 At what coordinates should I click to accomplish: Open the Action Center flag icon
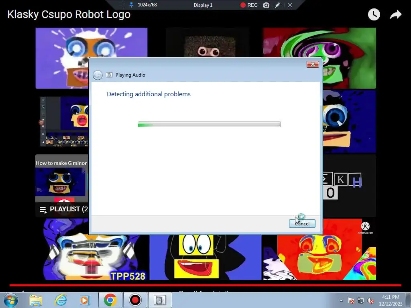[351, 301]
